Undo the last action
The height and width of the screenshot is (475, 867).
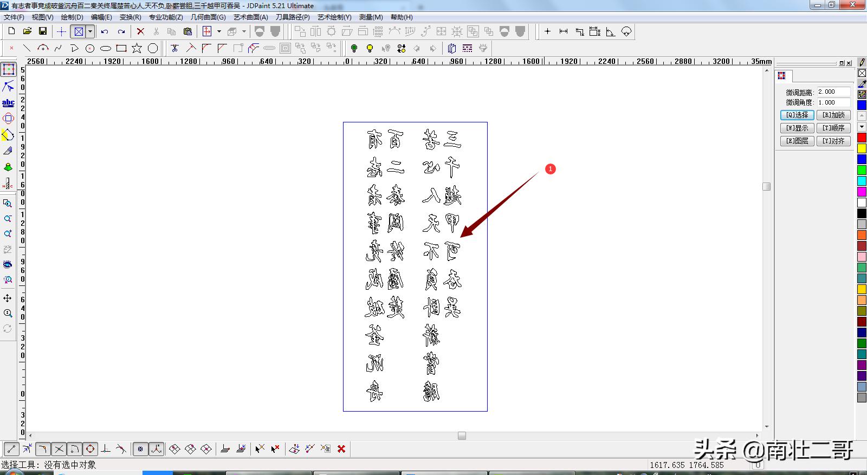(x=105, y=31)
